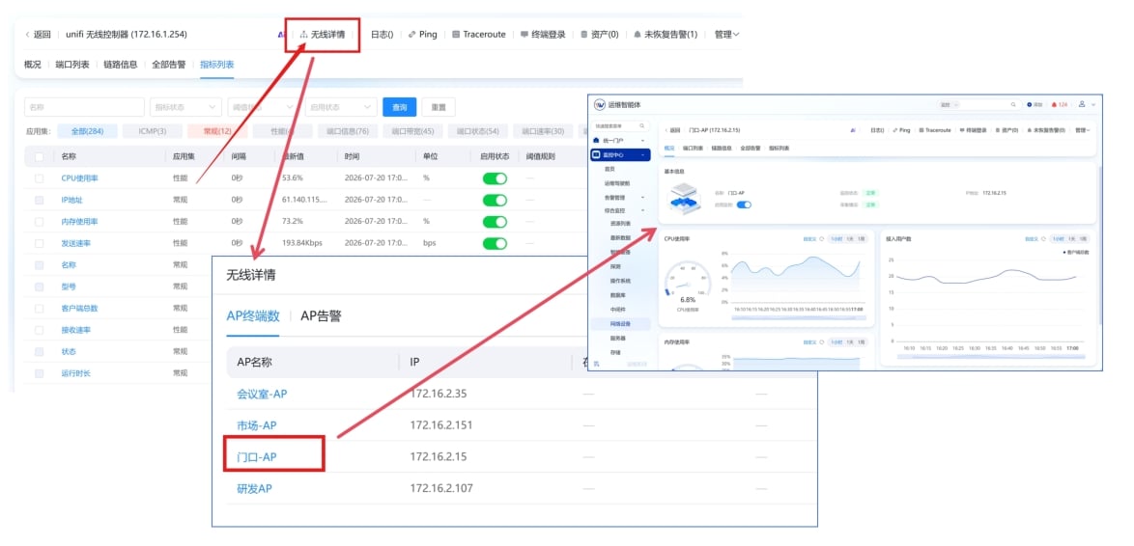Viewport: 1134px width, 546px height.
Task: Switch to the 概况 tab on unifi controller page
Action: pyautogui.click(x=33, y=65)
